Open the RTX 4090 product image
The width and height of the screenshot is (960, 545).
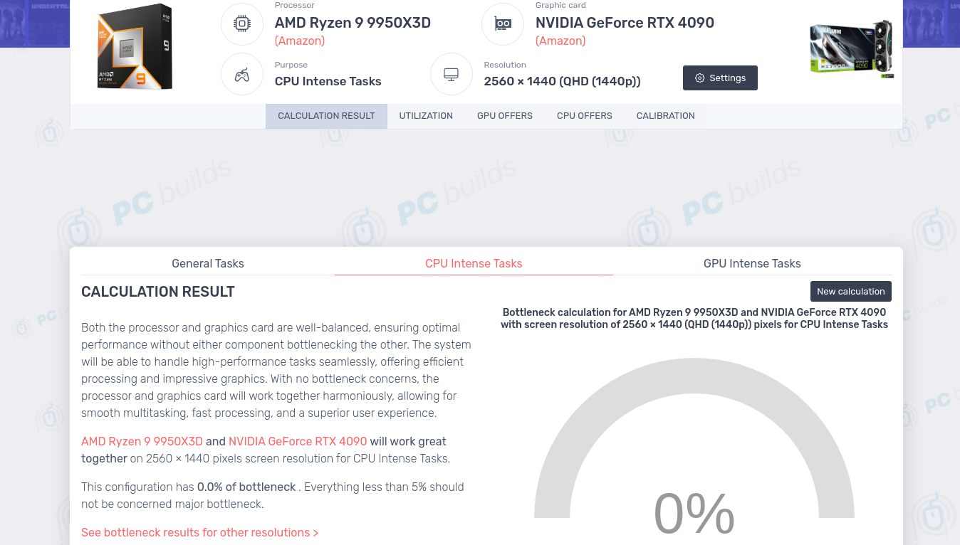851,48
